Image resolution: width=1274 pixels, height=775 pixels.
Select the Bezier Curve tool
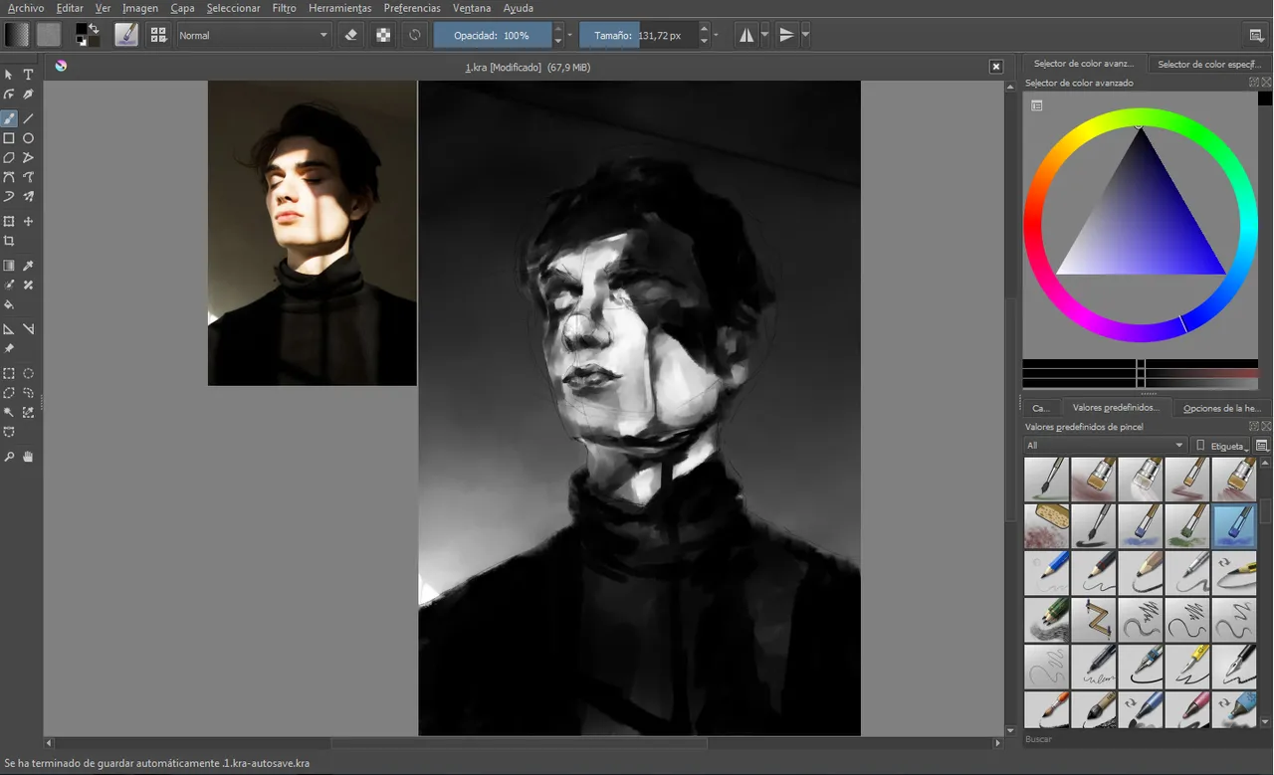(x=9, y=177)
